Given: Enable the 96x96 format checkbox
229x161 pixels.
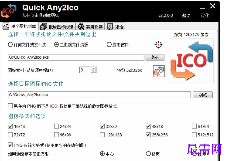Looking at the screenshot, I should pos(56,135).
